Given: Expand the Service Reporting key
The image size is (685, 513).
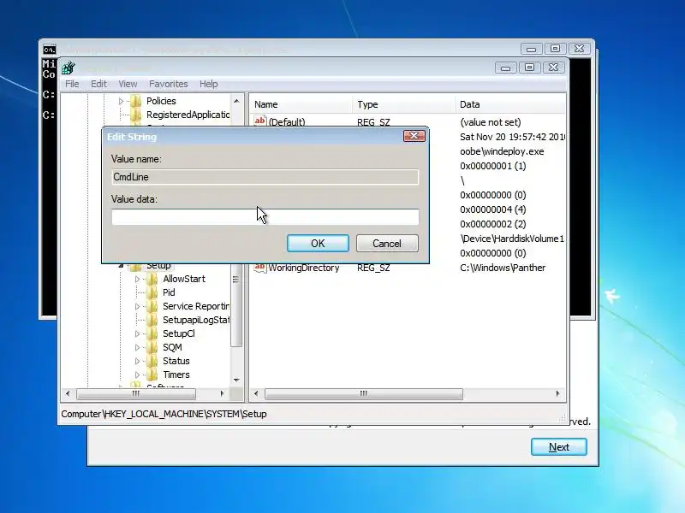Looking at the screenshot, I should coord(137,306).
